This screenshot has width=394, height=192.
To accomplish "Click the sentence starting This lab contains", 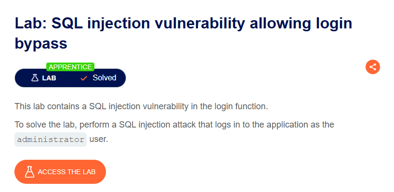I will point(141,106).
